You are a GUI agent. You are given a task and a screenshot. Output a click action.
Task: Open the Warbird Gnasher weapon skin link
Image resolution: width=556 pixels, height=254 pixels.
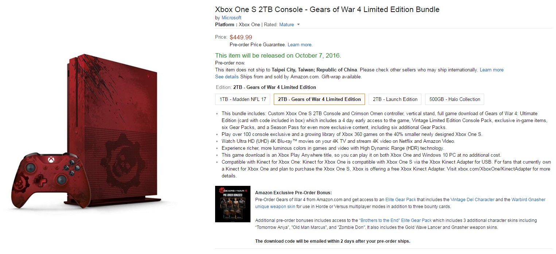point(528,200)
